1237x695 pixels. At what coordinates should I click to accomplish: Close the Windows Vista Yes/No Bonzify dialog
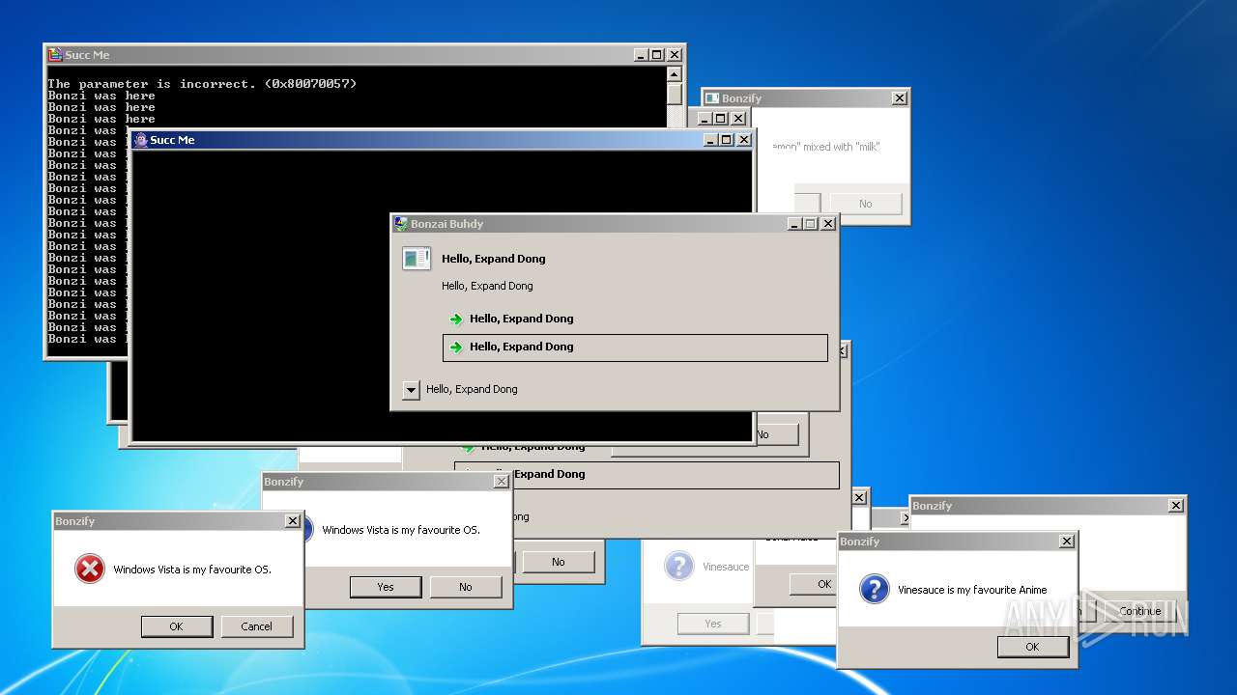502,482
